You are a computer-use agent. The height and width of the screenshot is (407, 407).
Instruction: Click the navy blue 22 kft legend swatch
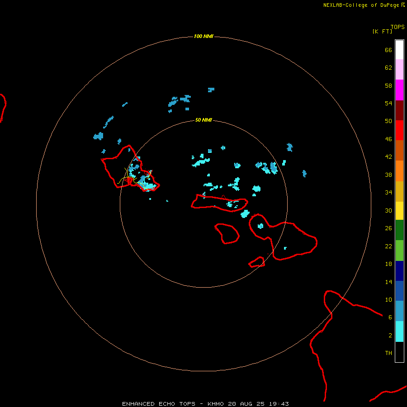(x=399, y=271)
